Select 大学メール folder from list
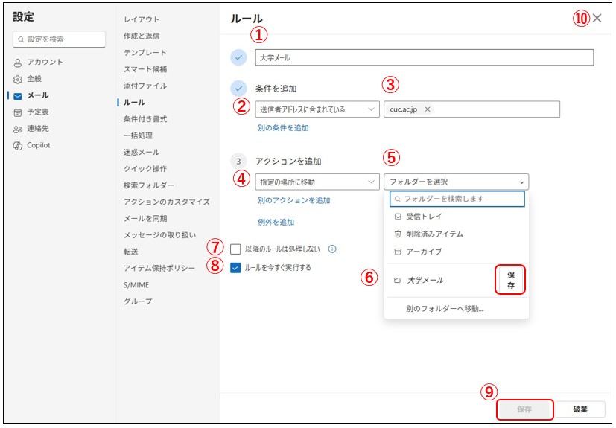 425,281
